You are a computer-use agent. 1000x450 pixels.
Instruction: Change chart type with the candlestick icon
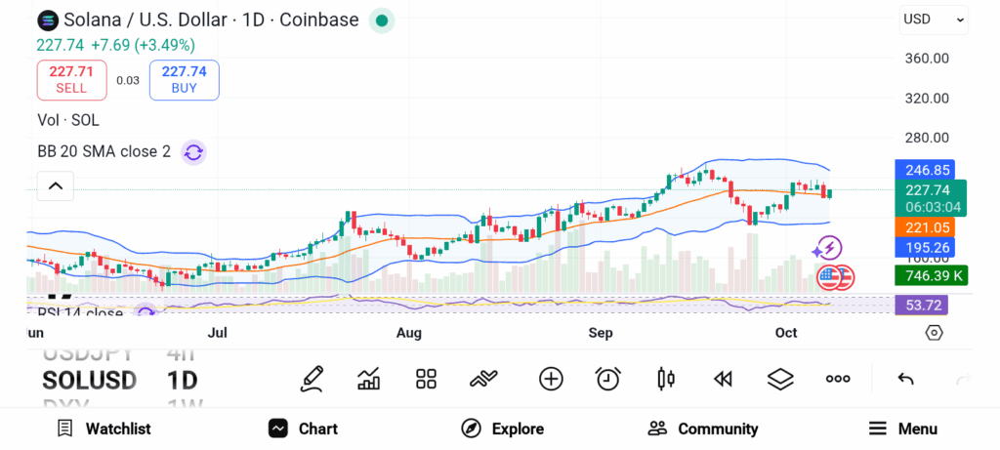[666, 379]
